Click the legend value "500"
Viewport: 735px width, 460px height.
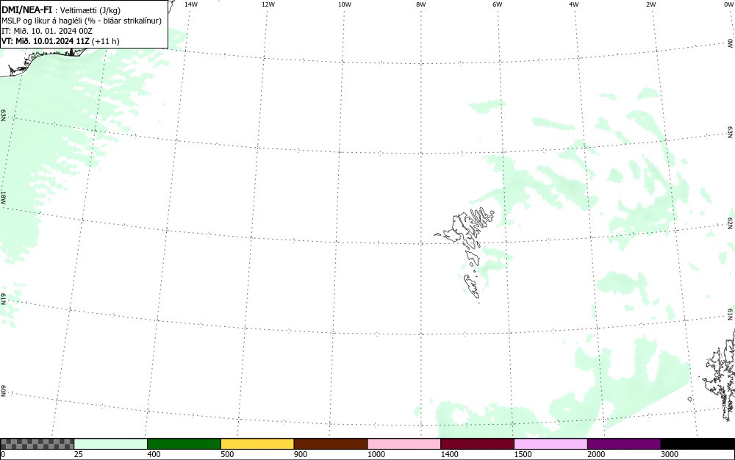(x=227, y=454)
